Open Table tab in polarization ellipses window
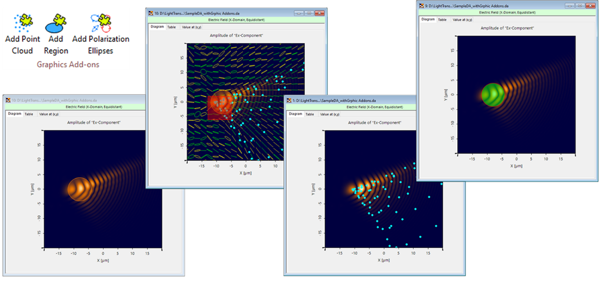Image resolution: width=602 pixels, height=281 pixels. tap(171, 27)
